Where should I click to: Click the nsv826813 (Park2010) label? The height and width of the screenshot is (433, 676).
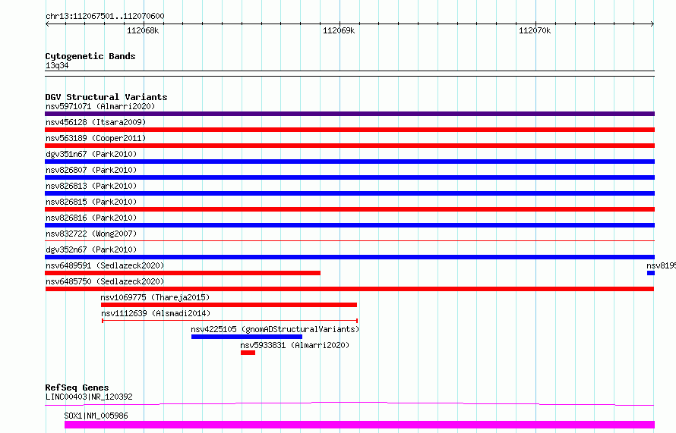(91, 186)
